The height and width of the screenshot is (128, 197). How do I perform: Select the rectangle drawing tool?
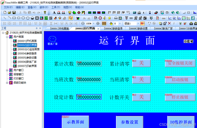pos(14,18)
